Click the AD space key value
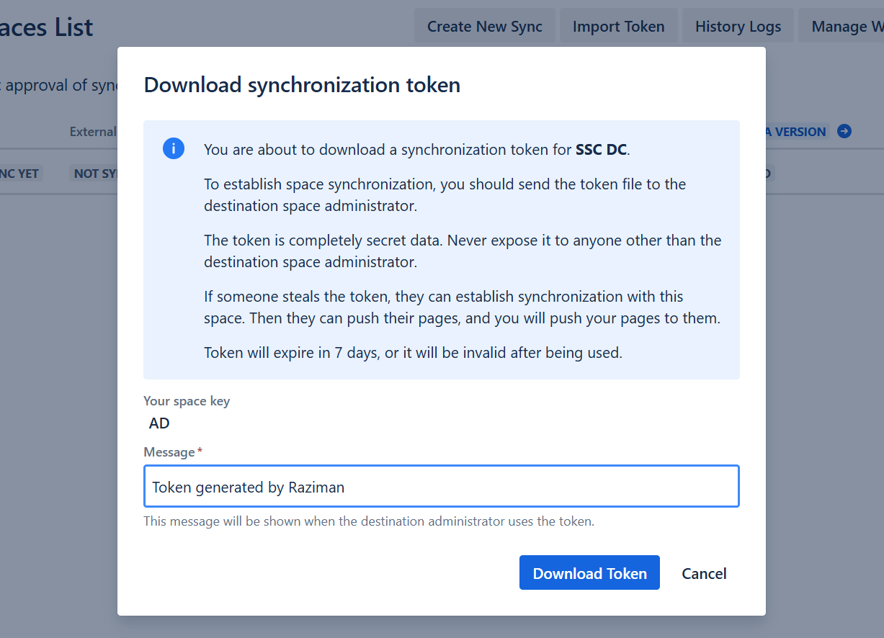The image size is (884, 638). point(159,423)
